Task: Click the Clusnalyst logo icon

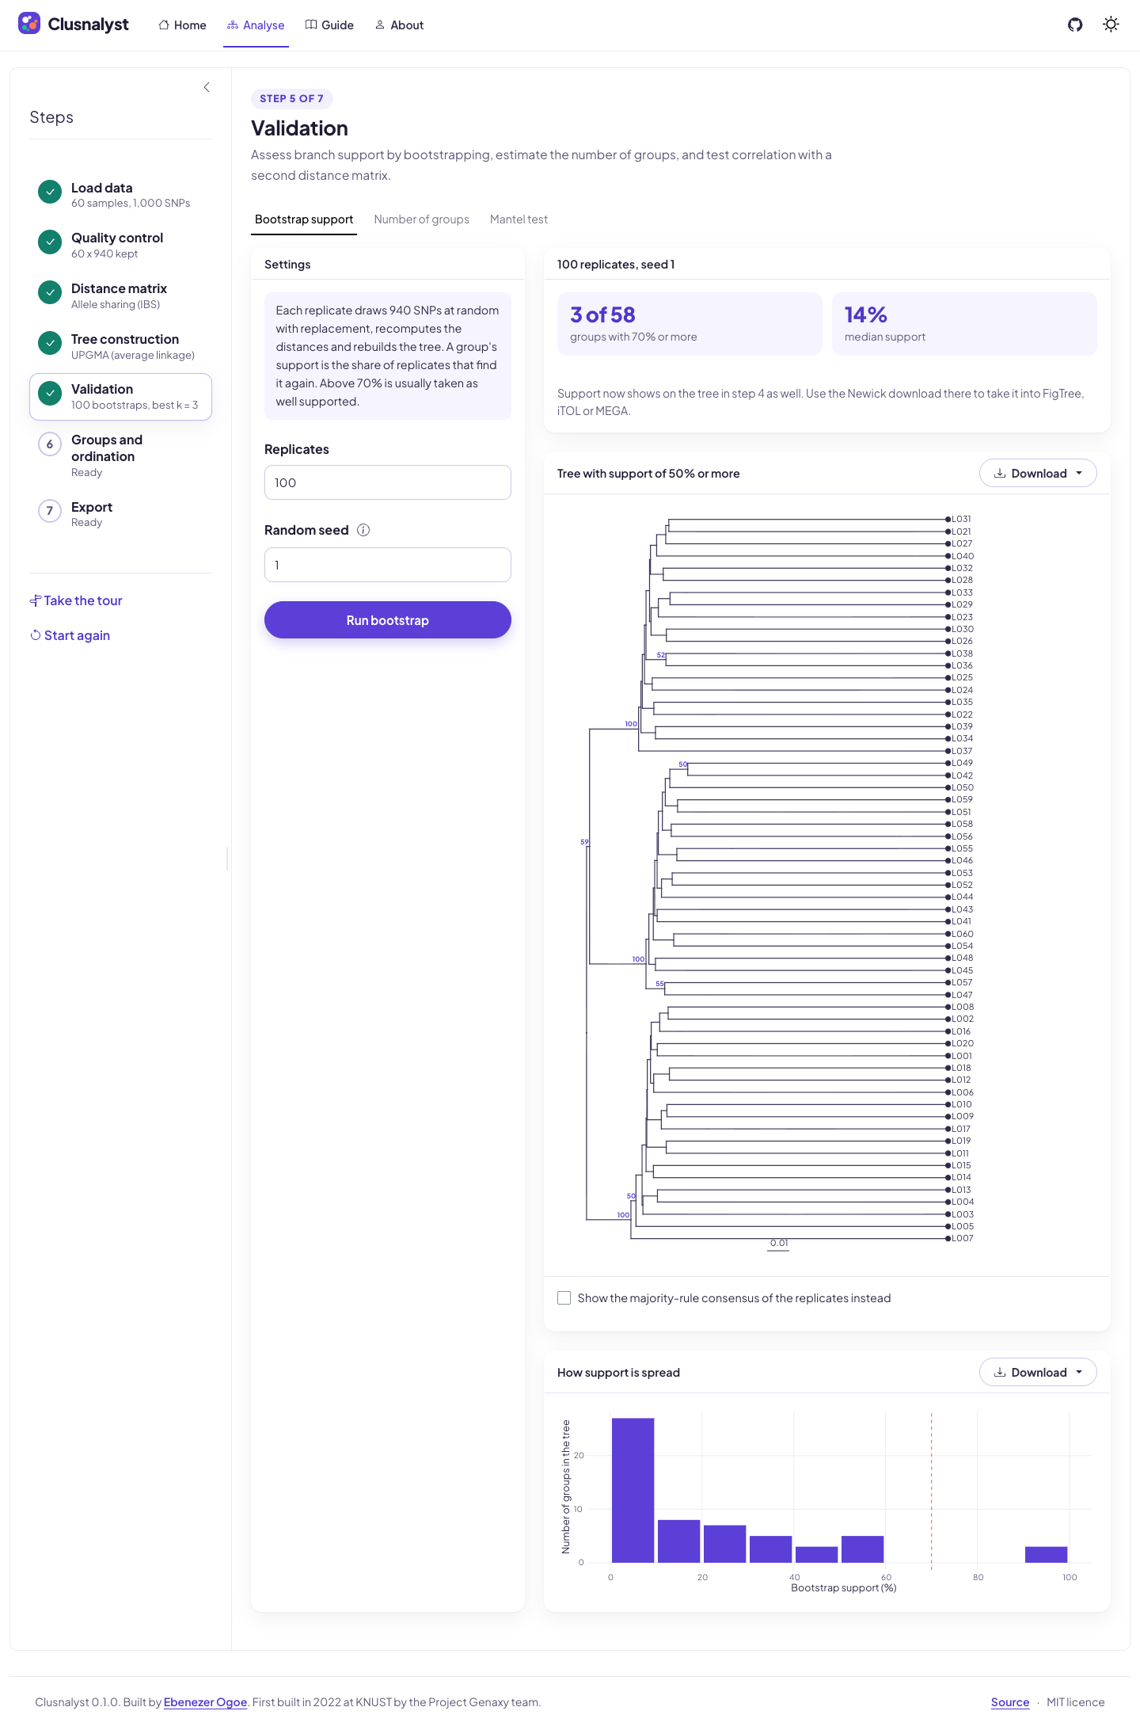Action: tap(29, 24)
